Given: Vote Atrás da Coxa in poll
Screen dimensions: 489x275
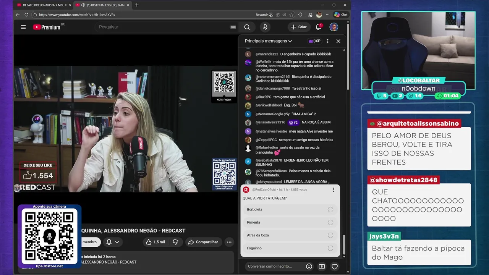Looking at the screenshot, I should pyautogui.click(x=290, y=235).
